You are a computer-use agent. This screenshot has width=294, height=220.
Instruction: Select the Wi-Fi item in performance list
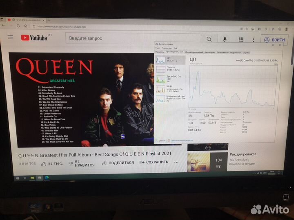pos(170,88)
